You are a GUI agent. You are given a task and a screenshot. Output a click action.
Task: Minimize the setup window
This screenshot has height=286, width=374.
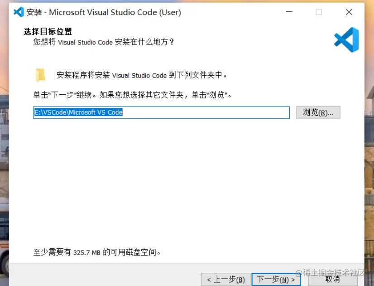[x=289, y=12]
